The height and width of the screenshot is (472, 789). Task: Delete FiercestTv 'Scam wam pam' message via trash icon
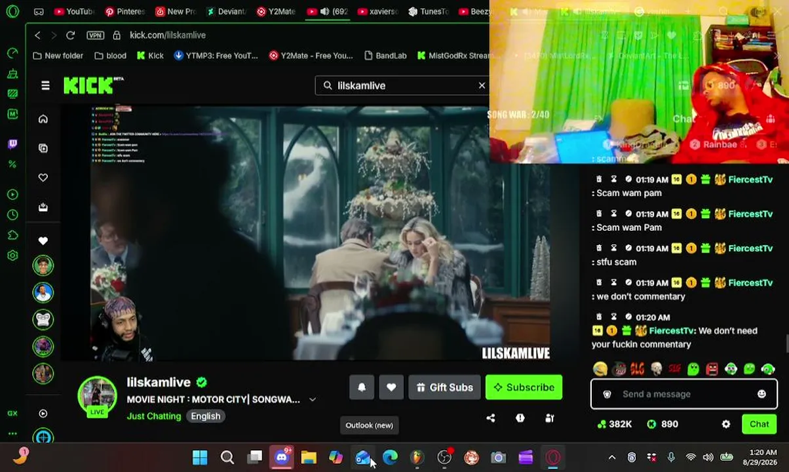(x=598, y=179)
